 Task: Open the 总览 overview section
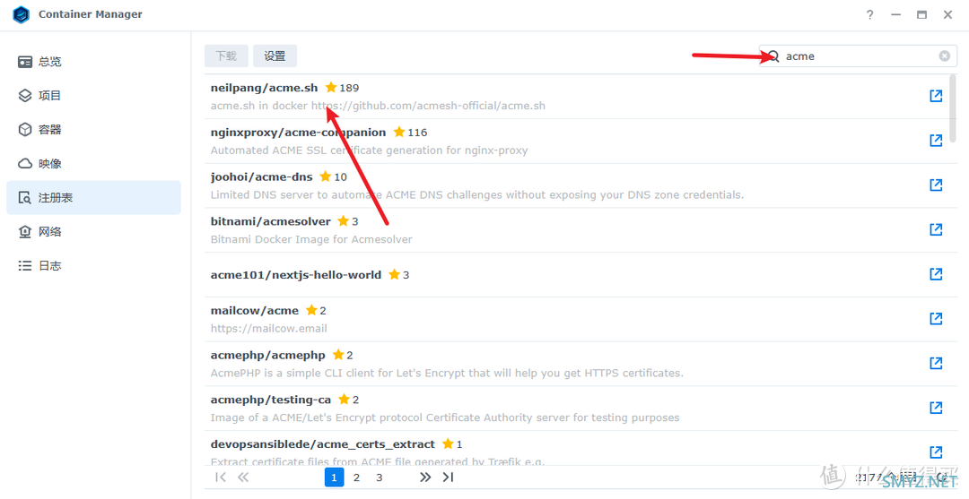[x=93, y=62]
